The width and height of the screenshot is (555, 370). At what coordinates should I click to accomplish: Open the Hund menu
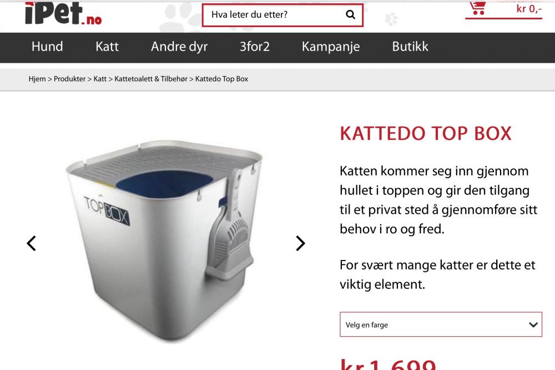point(47,47)
